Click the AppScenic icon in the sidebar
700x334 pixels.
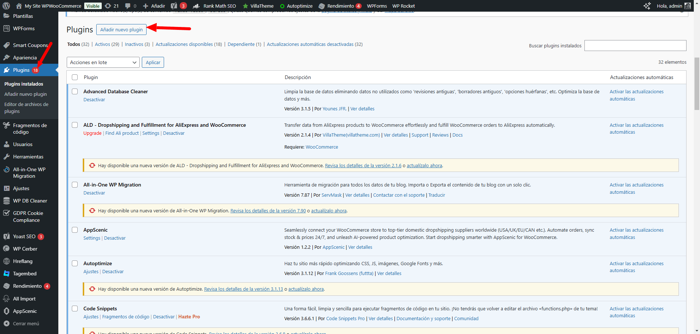[x=7, y=311]
